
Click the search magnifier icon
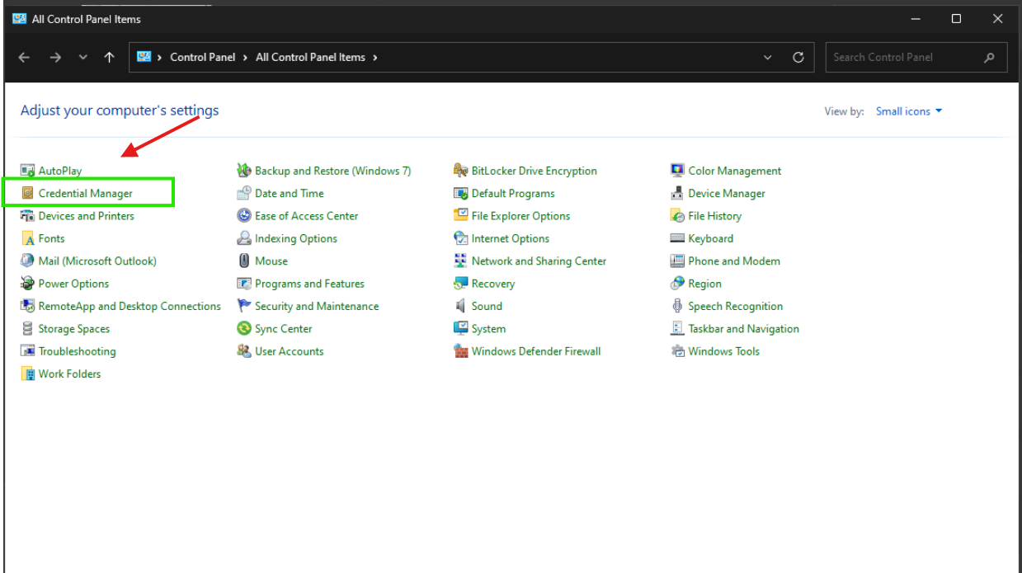(989, 58)
